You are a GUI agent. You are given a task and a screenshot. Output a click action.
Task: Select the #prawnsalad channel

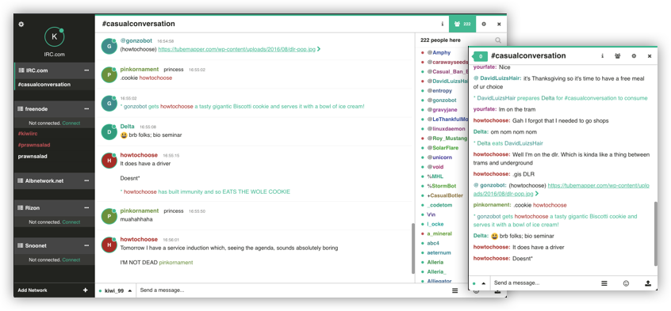coord(34,146)
